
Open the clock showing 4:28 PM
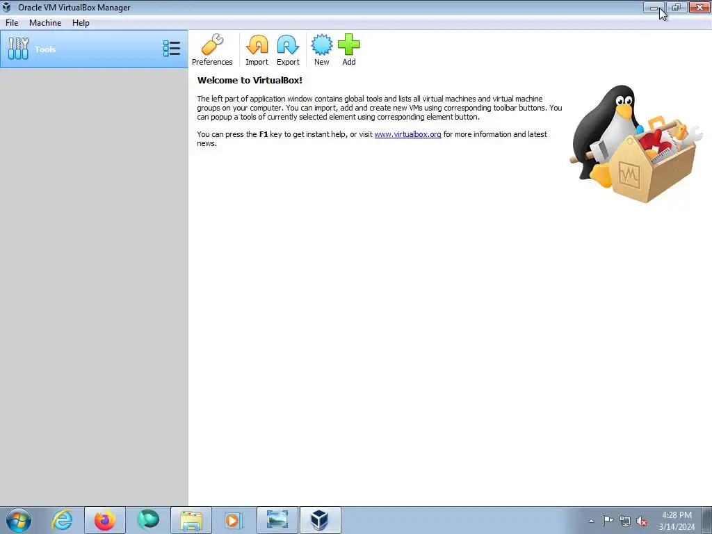pos(677,521)
